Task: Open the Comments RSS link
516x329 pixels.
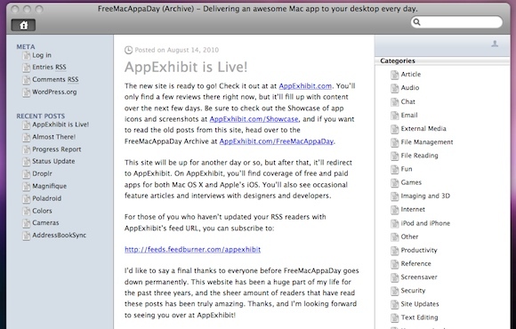Action: (55, 79)
